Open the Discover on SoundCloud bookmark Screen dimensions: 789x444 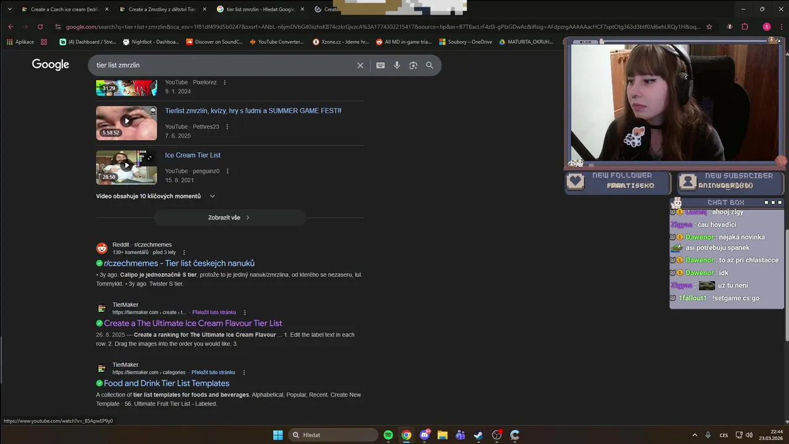coord(215,42)
